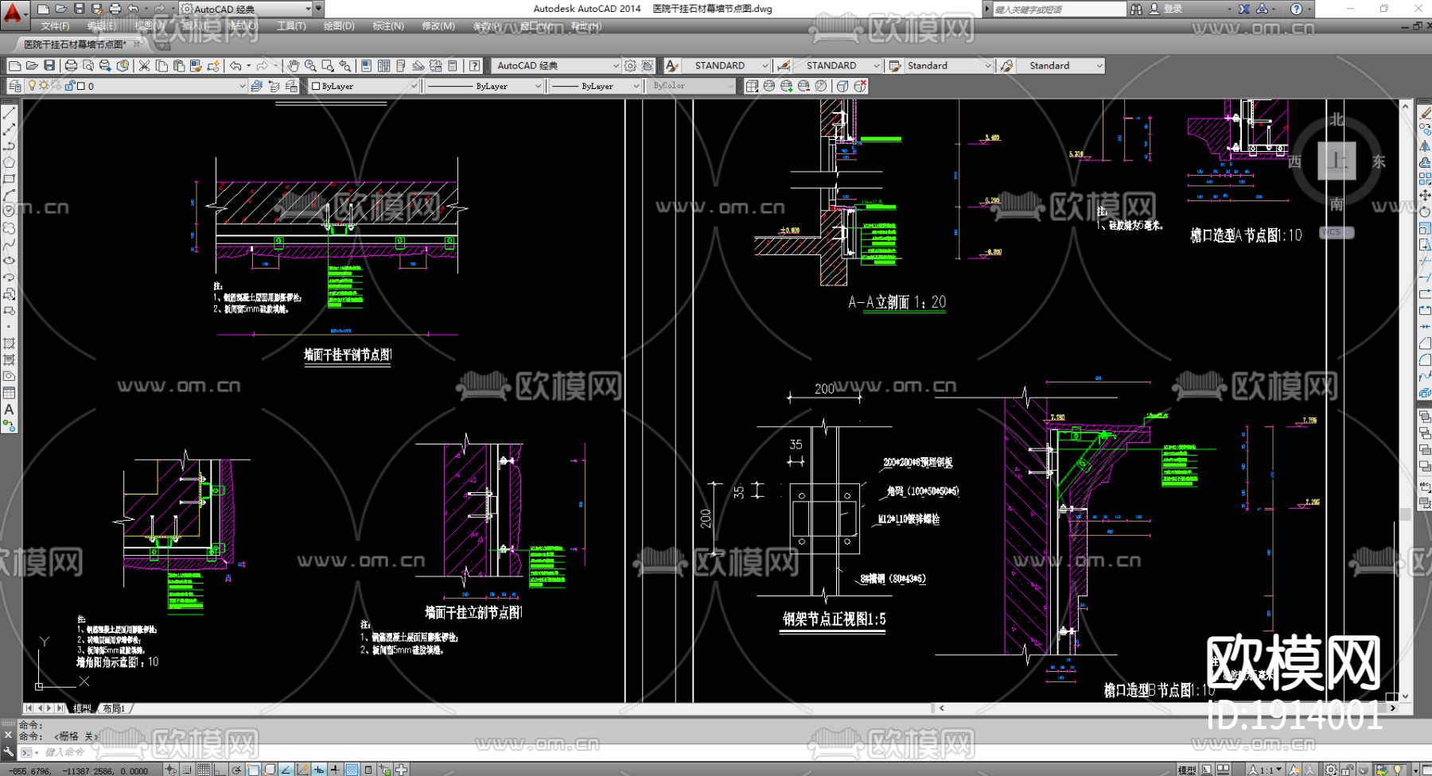
Task: Select the Multiline Text 'A' tool
Action: click(9, 409)
